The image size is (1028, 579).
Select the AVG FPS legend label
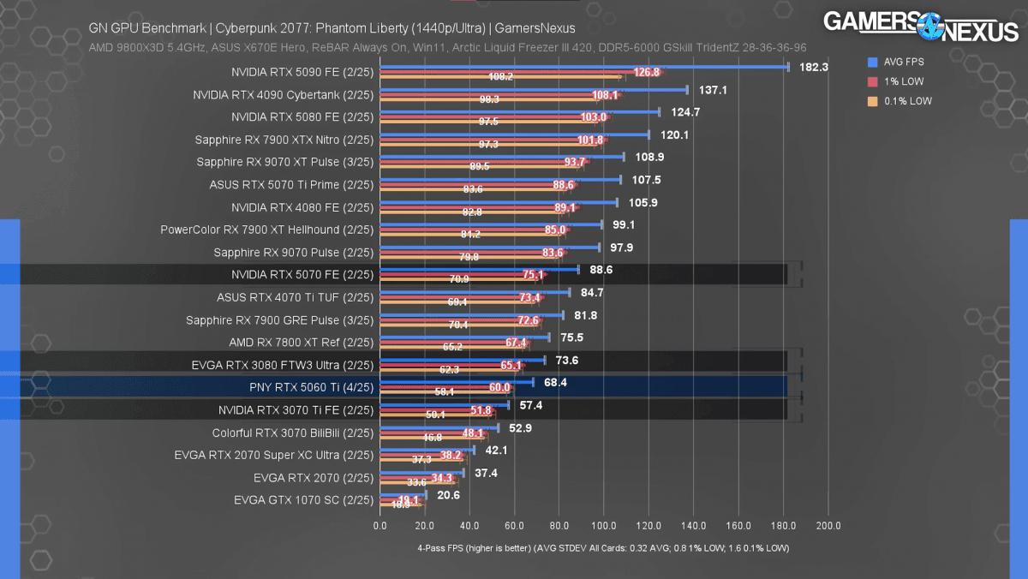pyautogui.click(x=905, y=62)
